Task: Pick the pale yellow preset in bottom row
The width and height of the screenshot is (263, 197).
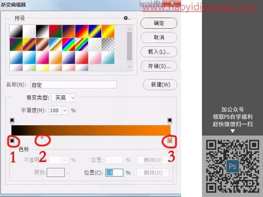Action: click(x=43, y=68)
